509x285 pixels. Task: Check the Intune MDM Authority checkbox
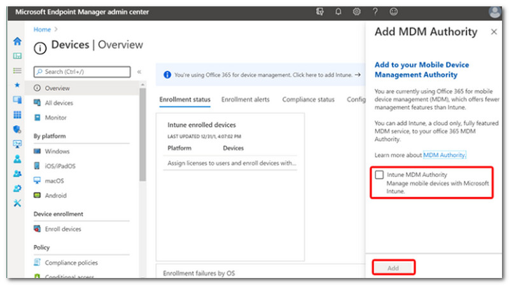379,175
